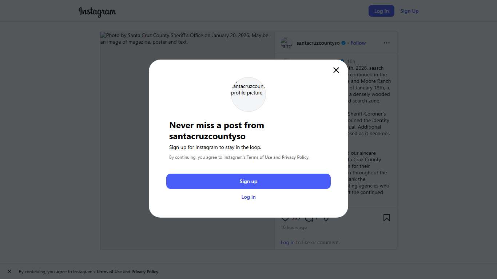This screenshot has height=279, width=497.
Task: Open Terms of Use in the popup
Action: point(259,157)
